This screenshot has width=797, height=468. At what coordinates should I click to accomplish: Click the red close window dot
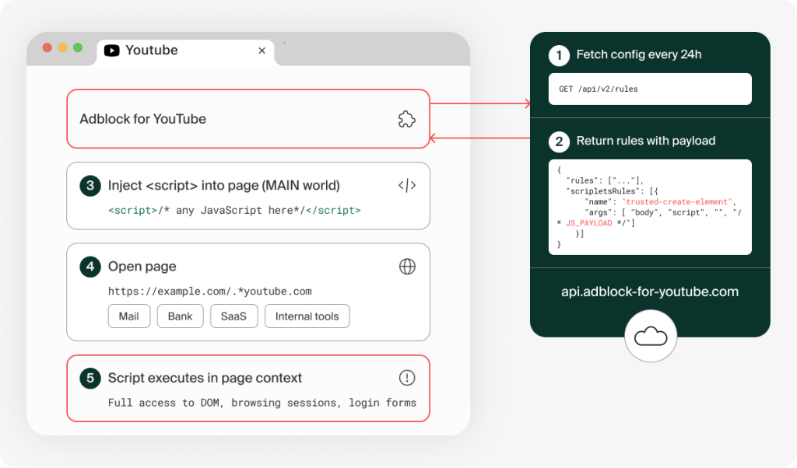point(47,47)
